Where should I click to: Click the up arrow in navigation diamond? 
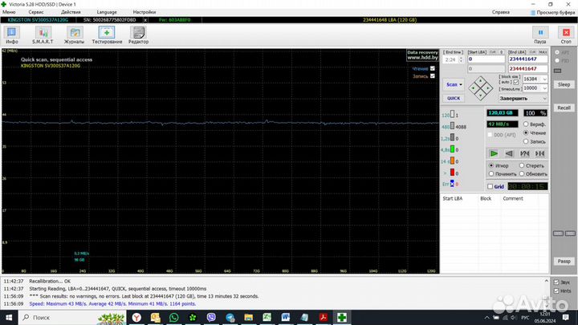pyautogui.click(x=481, y=81)
